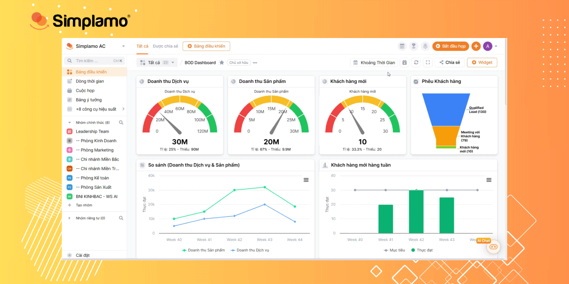
Task: Open hamburger menu on comparison line chart
Action: (x=306, y=180)
